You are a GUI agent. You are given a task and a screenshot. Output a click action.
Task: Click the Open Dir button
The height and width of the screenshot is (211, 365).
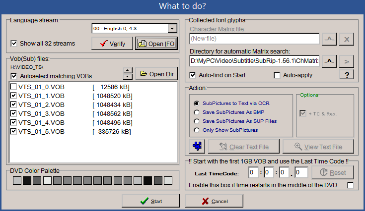[156, 74]
